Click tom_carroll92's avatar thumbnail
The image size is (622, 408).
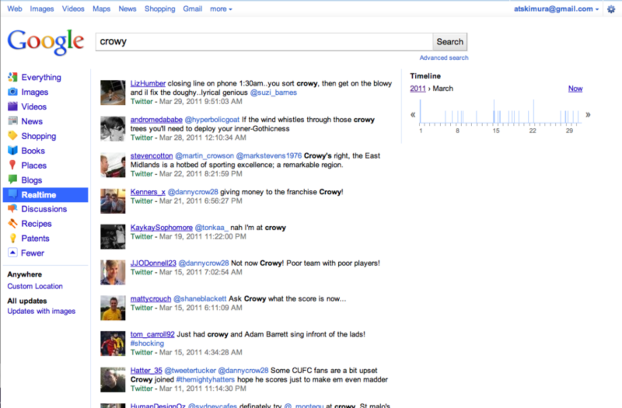pyautogui.click(x=113, y=343)
